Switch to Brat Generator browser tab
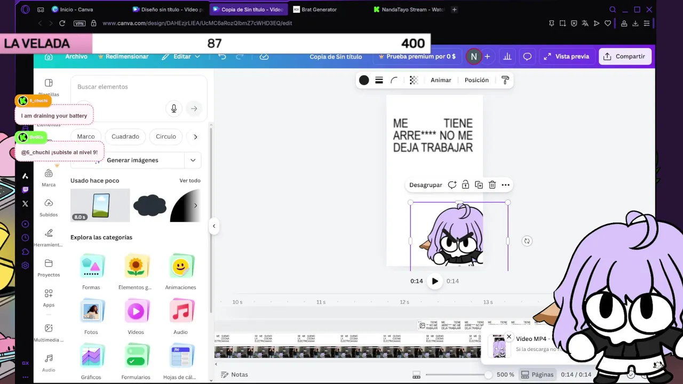 tap(319, 10)
